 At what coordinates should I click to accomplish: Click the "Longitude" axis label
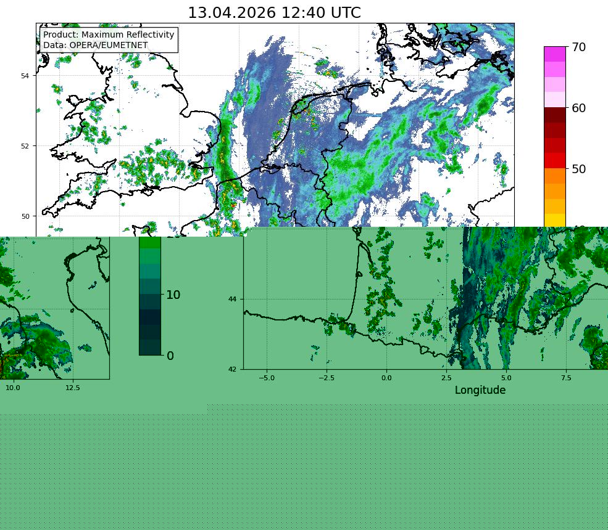(x=480, y=390)
